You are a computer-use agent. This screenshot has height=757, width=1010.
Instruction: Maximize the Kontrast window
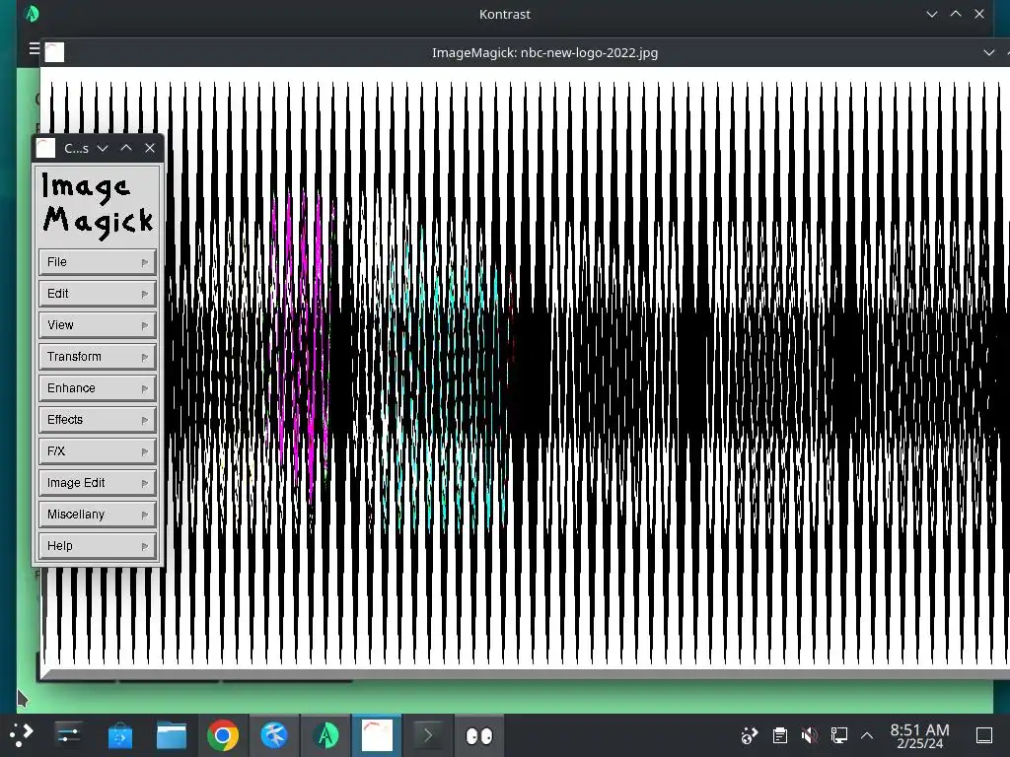(955, 14)
